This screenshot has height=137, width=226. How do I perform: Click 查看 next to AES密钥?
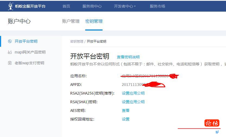tap(126, 111)
